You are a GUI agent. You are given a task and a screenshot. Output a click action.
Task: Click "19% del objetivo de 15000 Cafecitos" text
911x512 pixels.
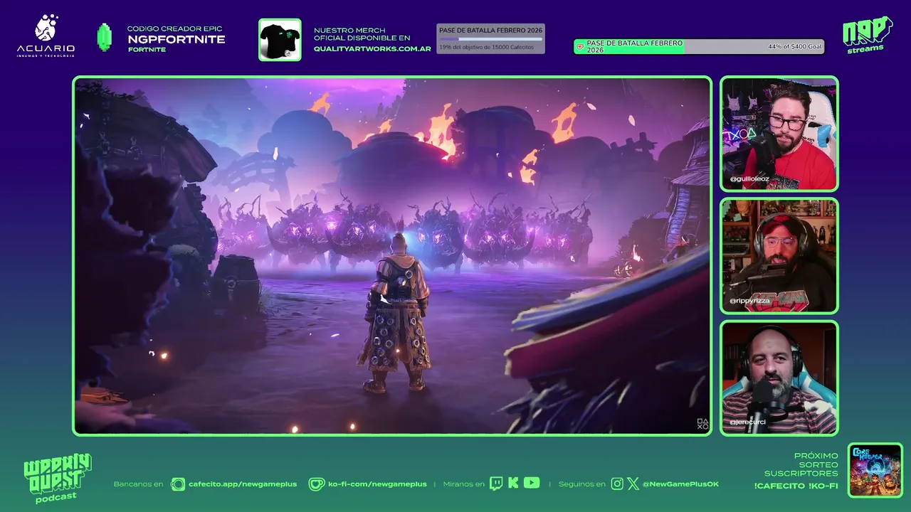point(486,47)
